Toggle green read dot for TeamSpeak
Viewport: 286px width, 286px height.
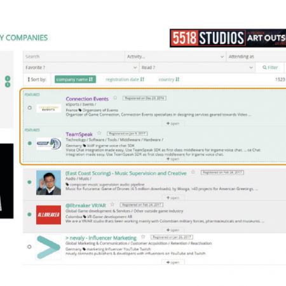(30, 143)
